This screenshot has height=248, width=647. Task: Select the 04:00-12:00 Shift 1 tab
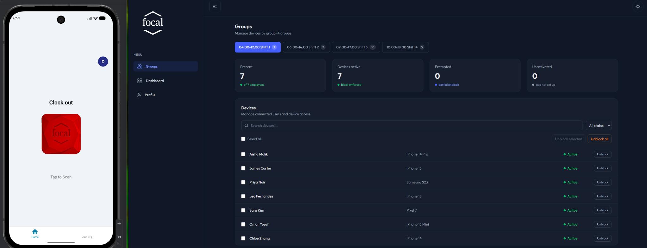[x=258, y=47]
